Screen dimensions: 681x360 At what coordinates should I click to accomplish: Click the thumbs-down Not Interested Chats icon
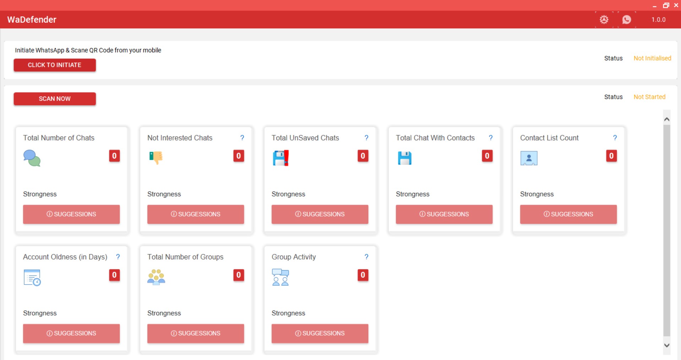156,157
